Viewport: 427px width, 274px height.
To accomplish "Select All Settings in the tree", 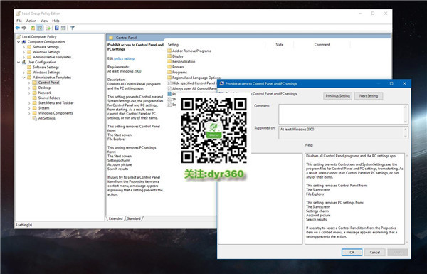I will pos(46,118).
